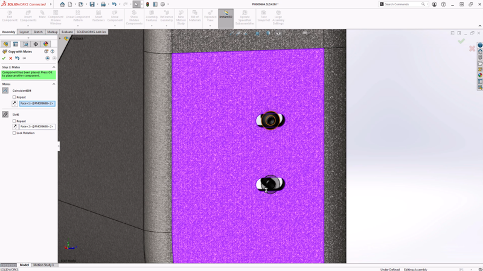
Task: Collapse the Step 2: Mates section
Action: (54, 68)
